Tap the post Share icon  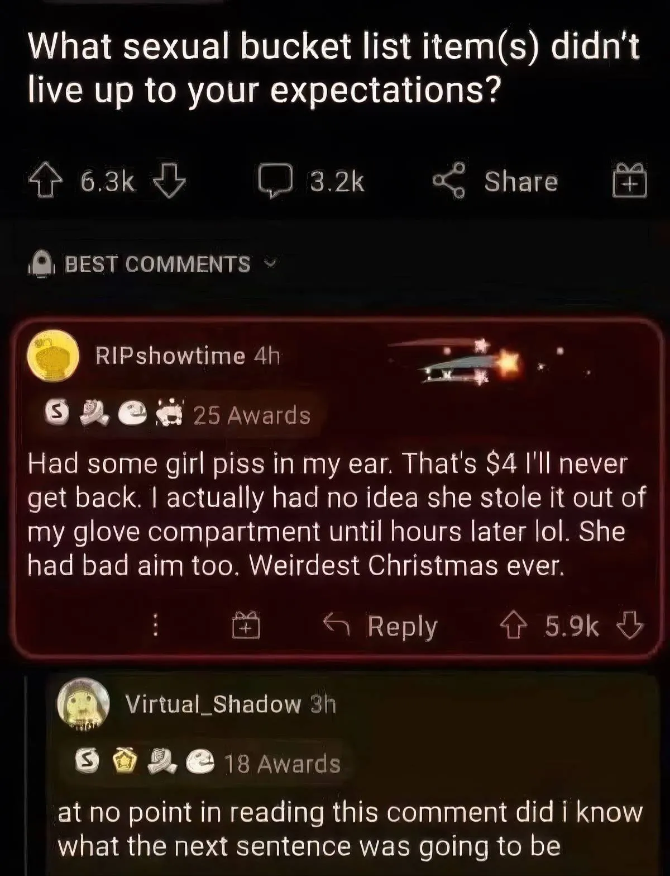[448, 180]
